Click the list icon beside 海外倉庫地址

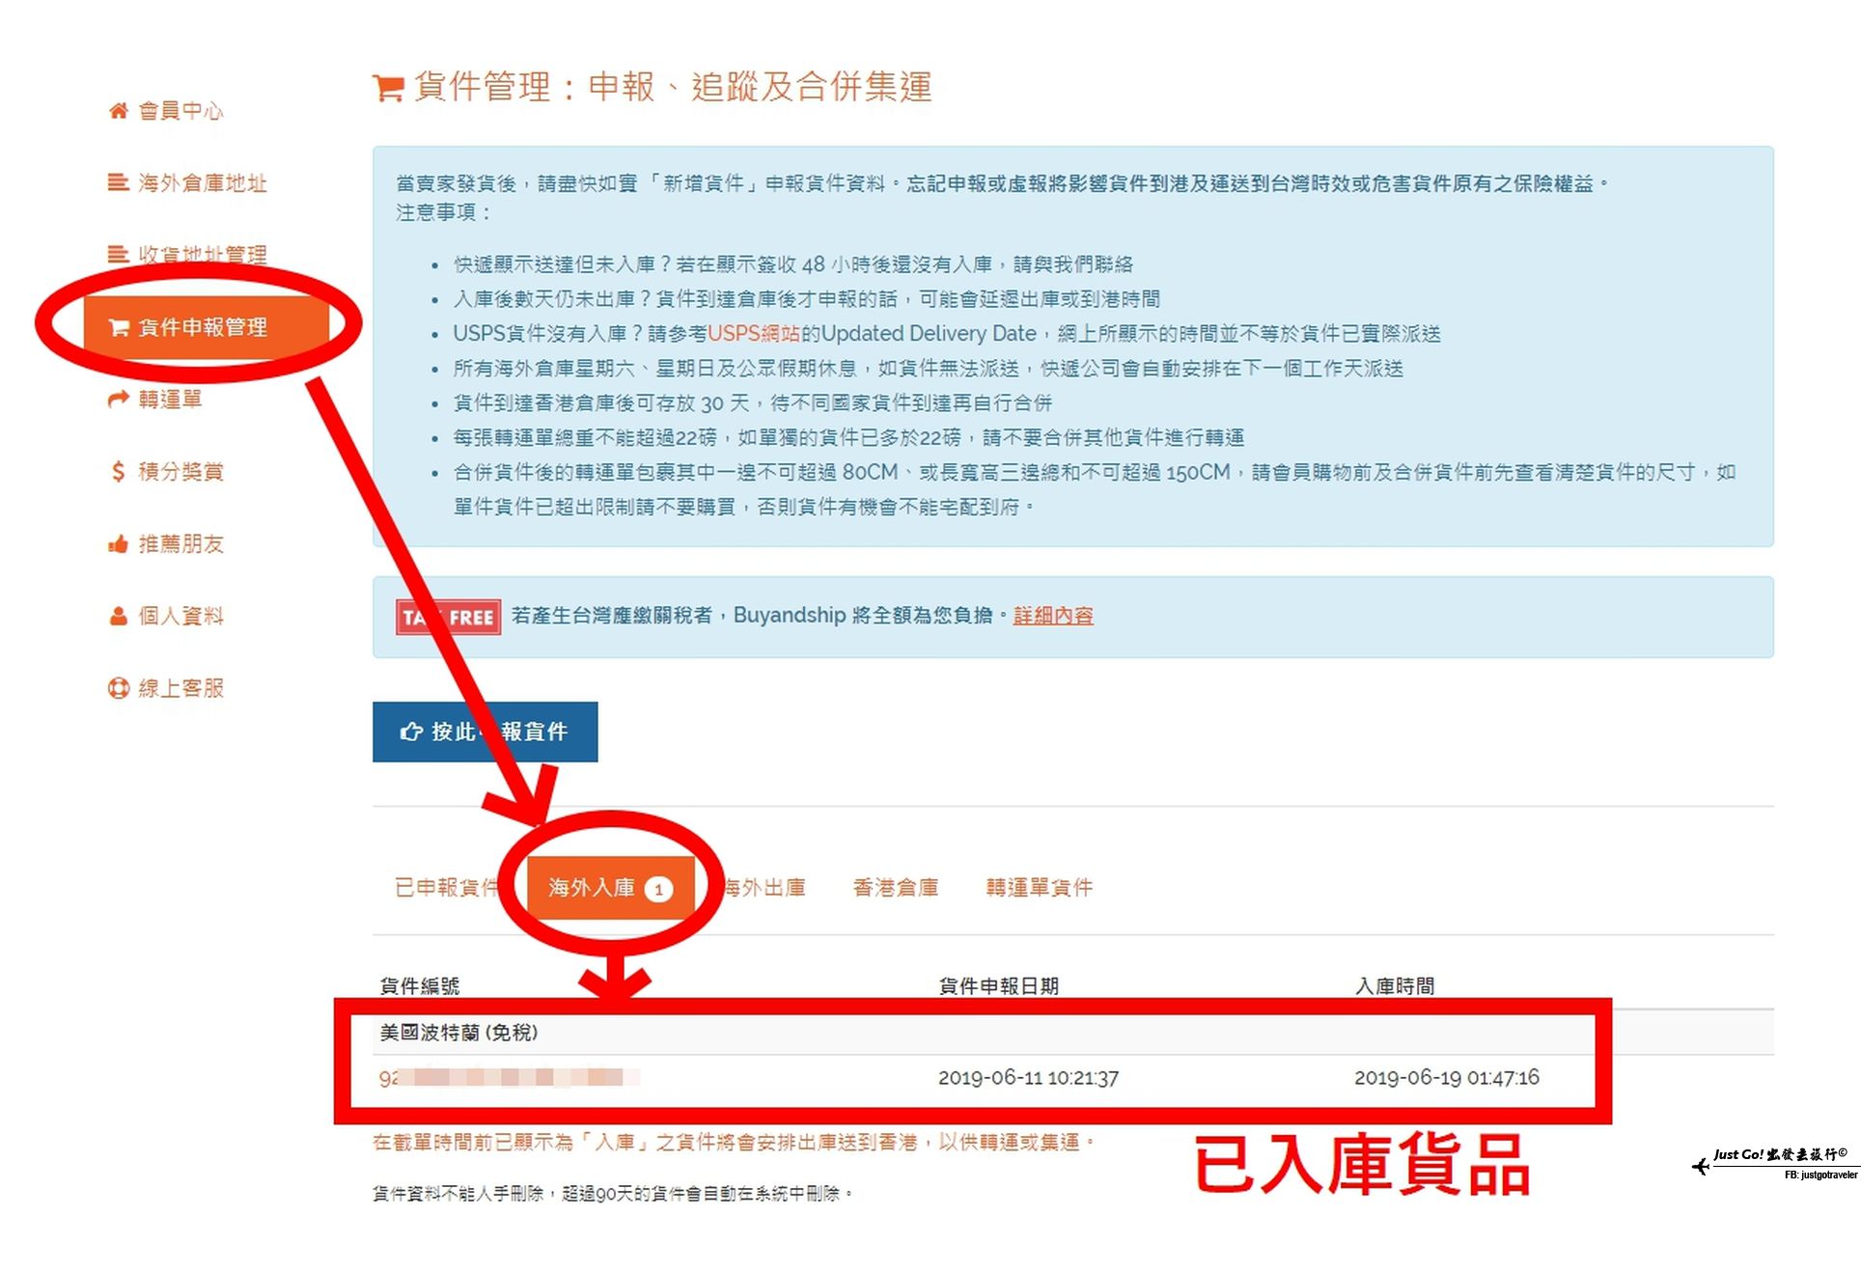pyautogui.click(x=118, y=182)
